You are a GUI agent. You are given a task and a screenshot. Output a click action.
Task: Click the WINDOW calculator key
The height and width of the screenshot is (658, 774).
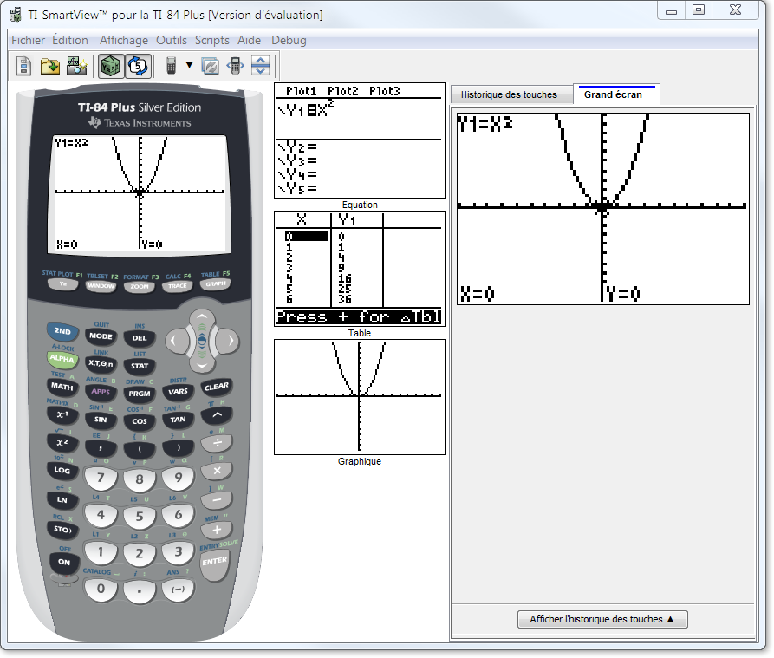tap(101, 286)
